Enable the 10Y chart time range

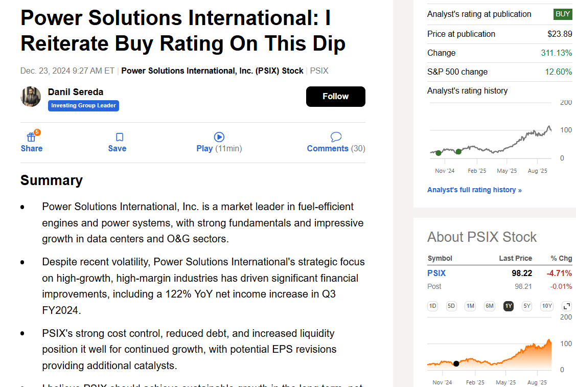546,306
